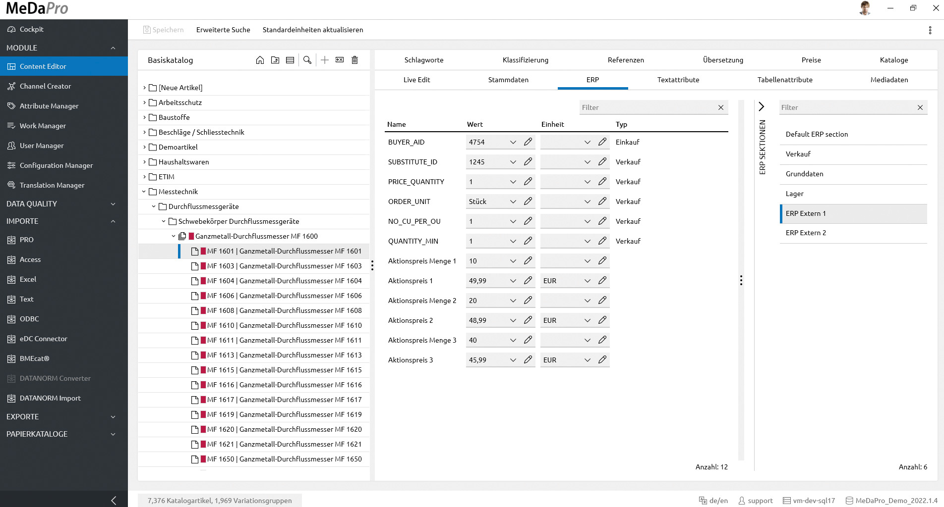Open the ERP panel splitter three-dot handle

(x=741, y=280)
